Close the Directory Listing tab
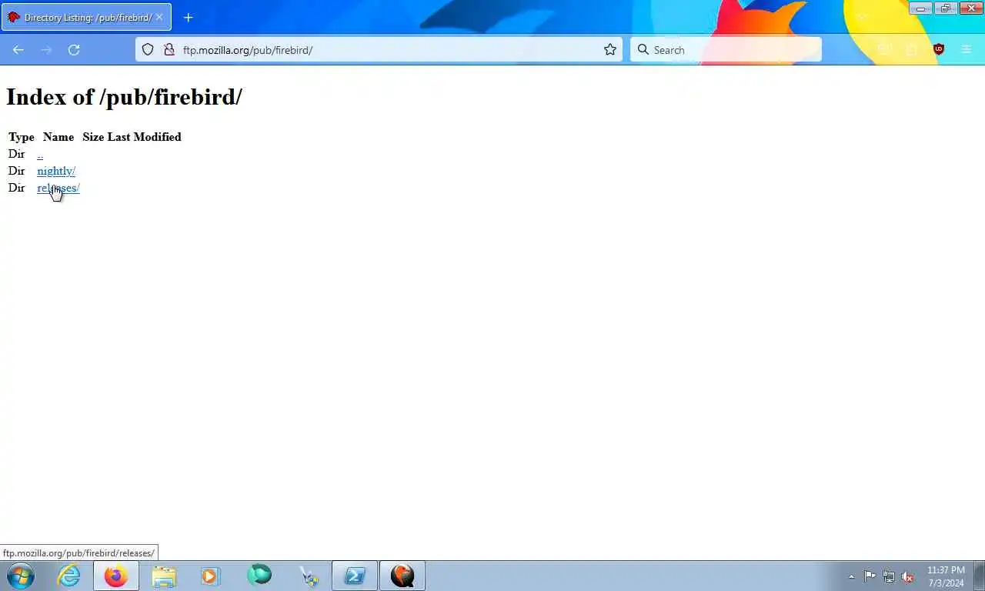 pyautogui.click(x=159, y=17)
